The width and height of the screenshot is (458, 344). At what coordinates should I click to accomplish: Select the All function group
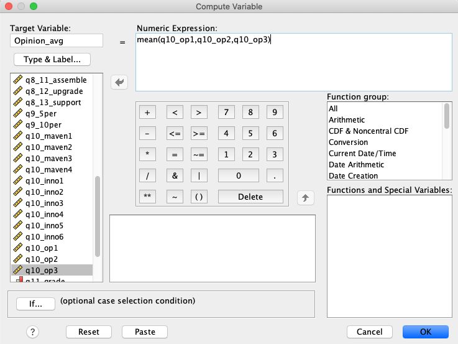[x=385, y=108]
